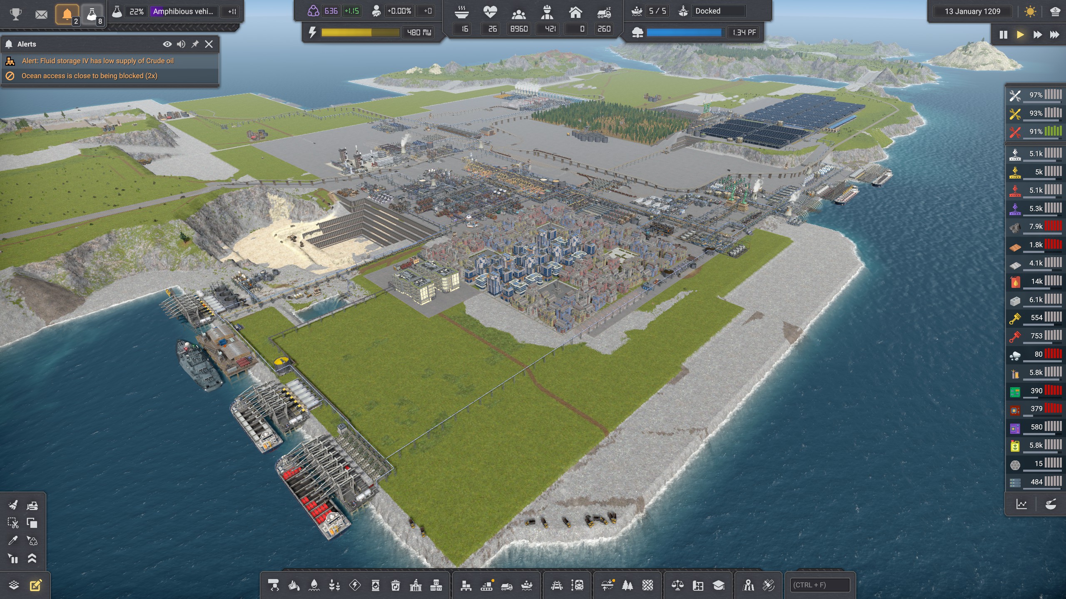Expand research queue next to Amphibious vehicles
The height and width of the screenshot is (599, 1066).
[232, 12]
